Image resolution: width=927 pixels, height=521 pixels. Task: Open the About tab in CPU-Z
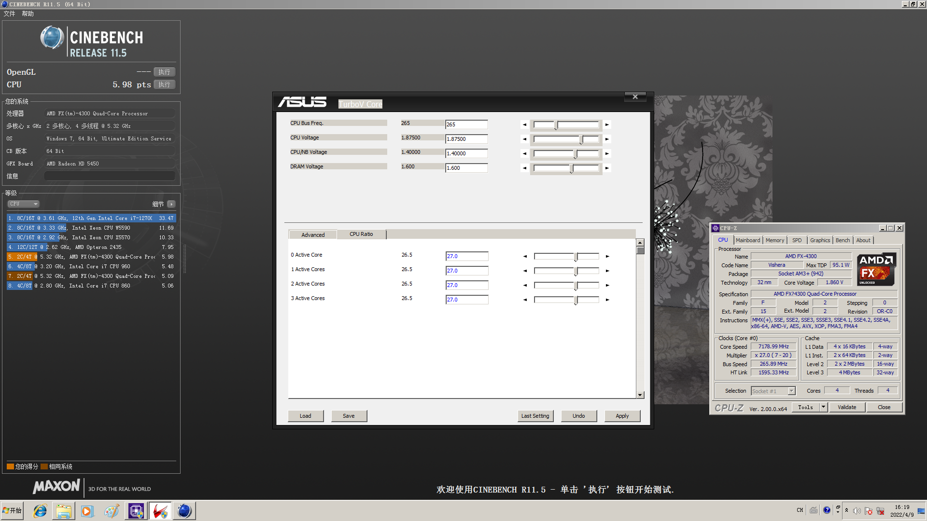pos(863,240)
